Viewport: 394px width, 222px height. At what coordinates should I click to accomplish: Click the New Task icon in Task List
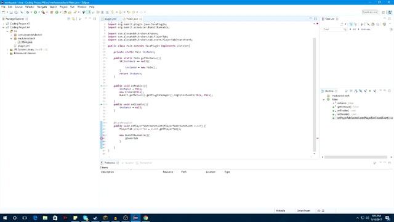pos(342,24)
